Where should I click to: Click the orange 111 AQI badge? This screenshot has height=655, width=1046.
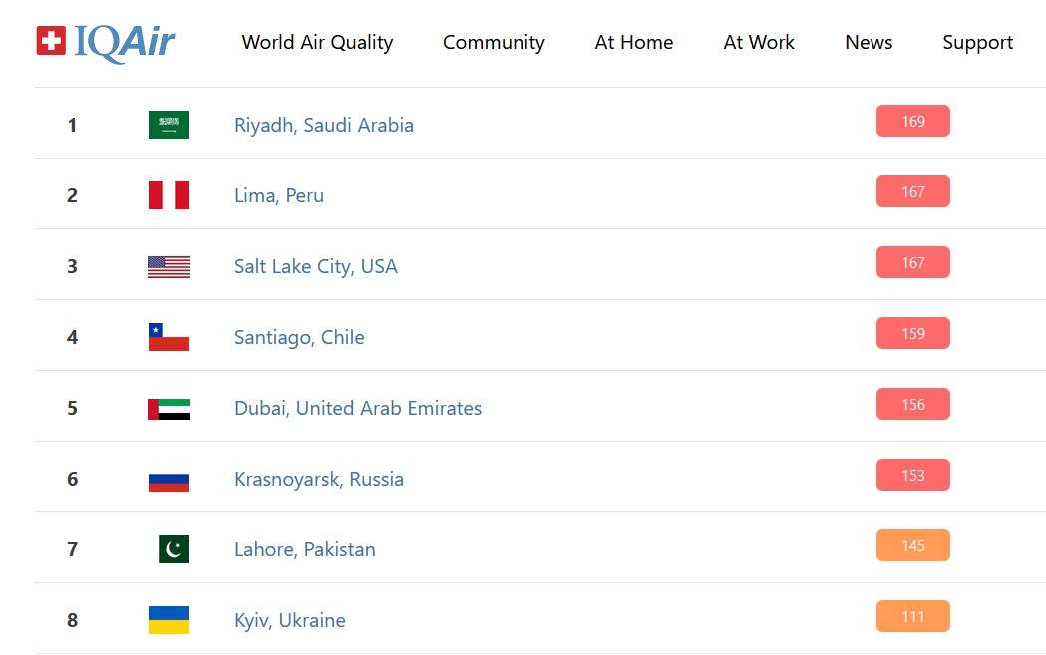point(912,616)
